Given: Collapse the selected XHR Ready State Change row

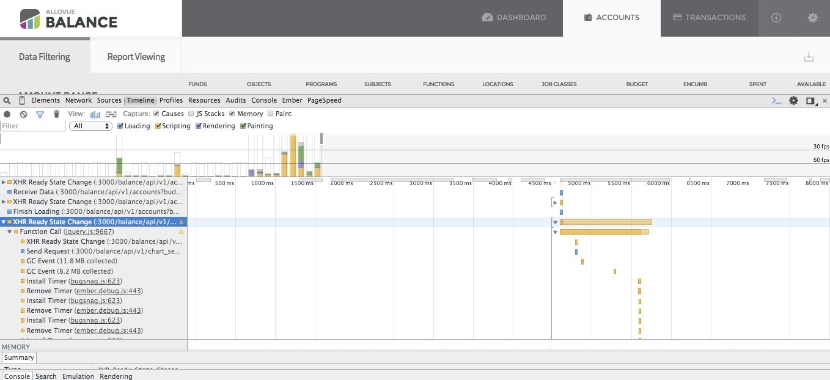Looking at the screenshot, I should tap(4, 222).
